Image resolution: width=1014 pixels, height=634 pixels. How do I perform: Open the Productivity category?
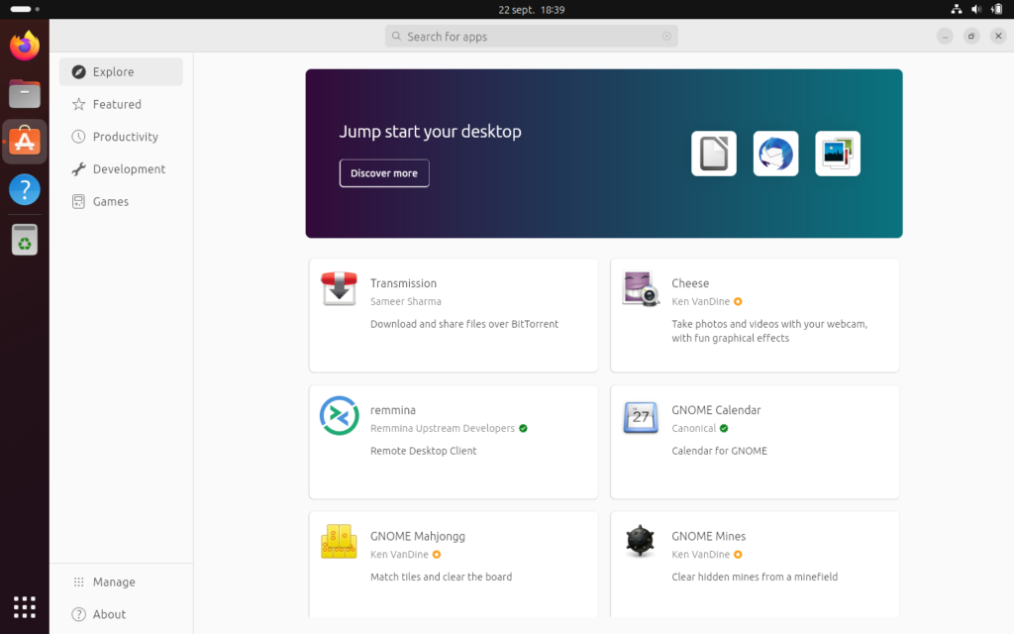pyautogui.click(x=125, y=137)
